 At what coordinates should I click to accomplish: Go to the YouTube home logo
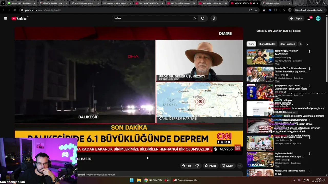[x=19, y=18]
